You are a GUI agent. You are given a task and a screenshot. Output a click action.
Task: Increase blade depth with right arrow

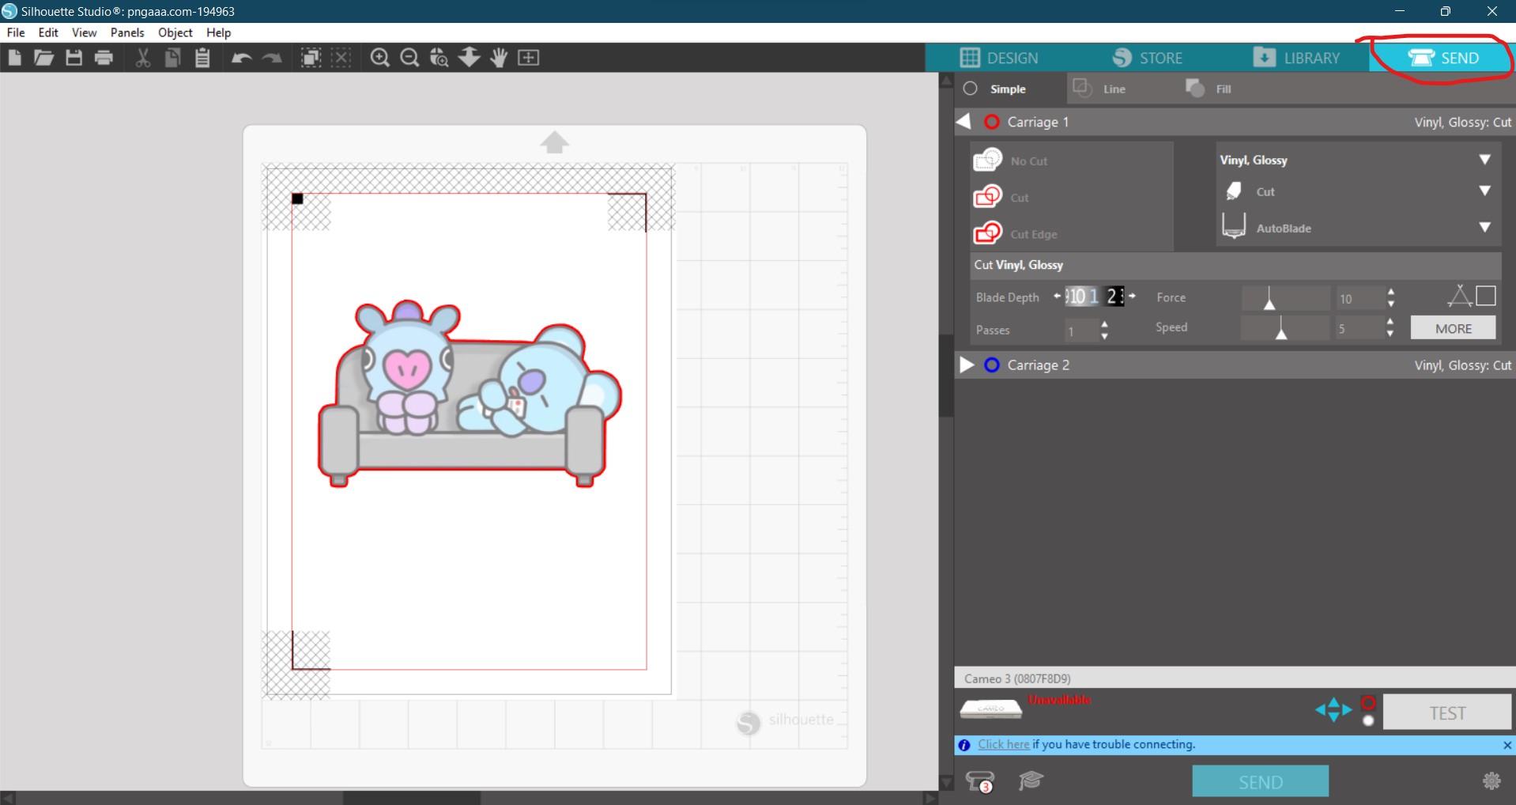(1132, 296)
